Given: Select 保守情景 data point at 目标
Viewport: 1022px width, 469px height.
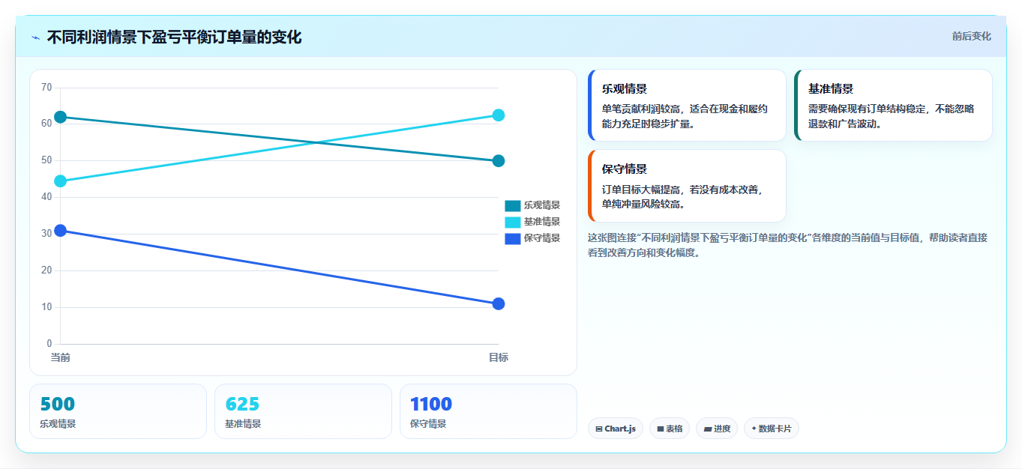Looking at the screenshot, I should (499, 304).
